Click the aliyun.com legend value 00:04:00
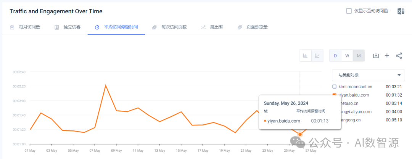 (x=394, y=111)
